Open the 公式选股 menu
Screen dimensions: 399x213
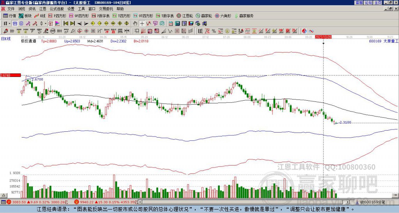(57, 9)
